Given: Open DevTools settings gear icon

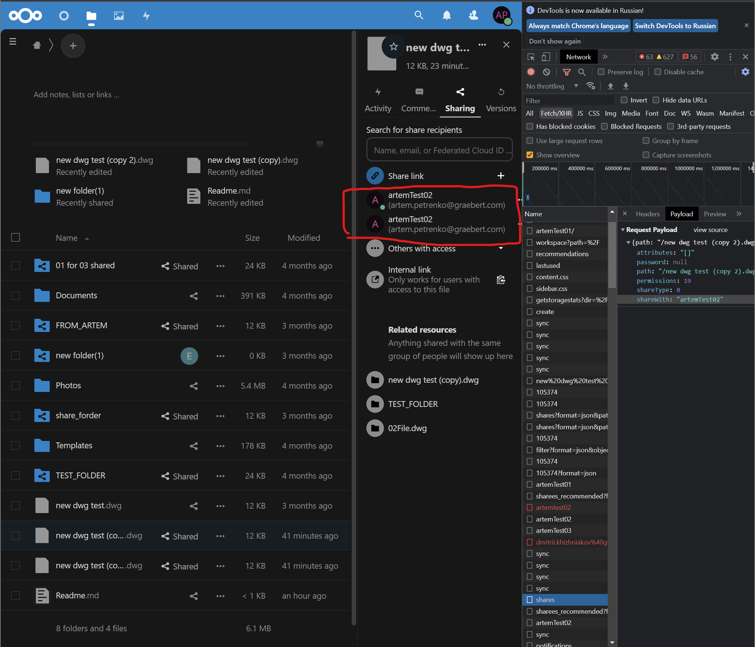Looking at the screenshot, I should (x=714, y=57).
